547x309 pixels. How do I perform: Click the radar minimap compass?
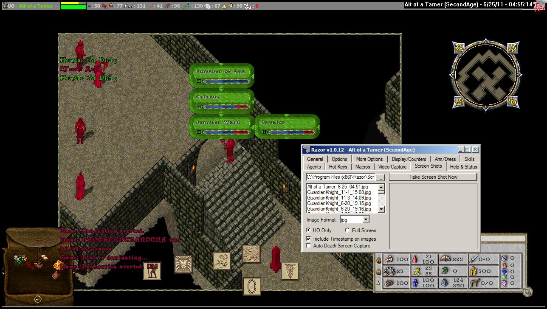pos(485,75)
